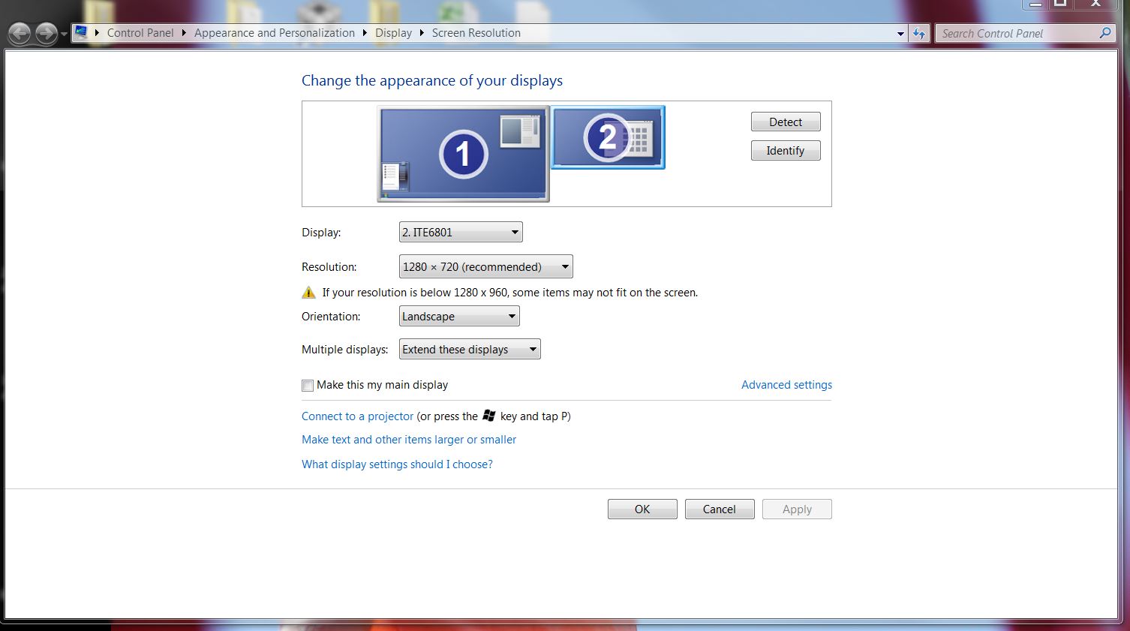Viewport: 1130px width, 631px height.
Task: Go to the Display breadcrumb
Action: point(394,33)
